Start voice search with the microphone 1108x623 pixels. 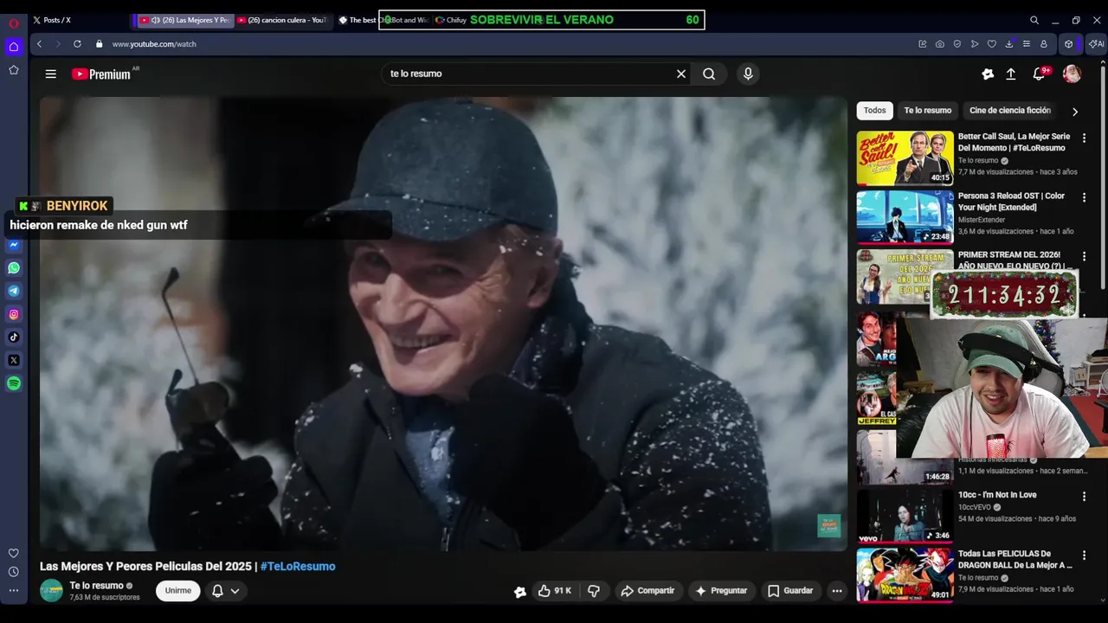(x=749, y=74)
